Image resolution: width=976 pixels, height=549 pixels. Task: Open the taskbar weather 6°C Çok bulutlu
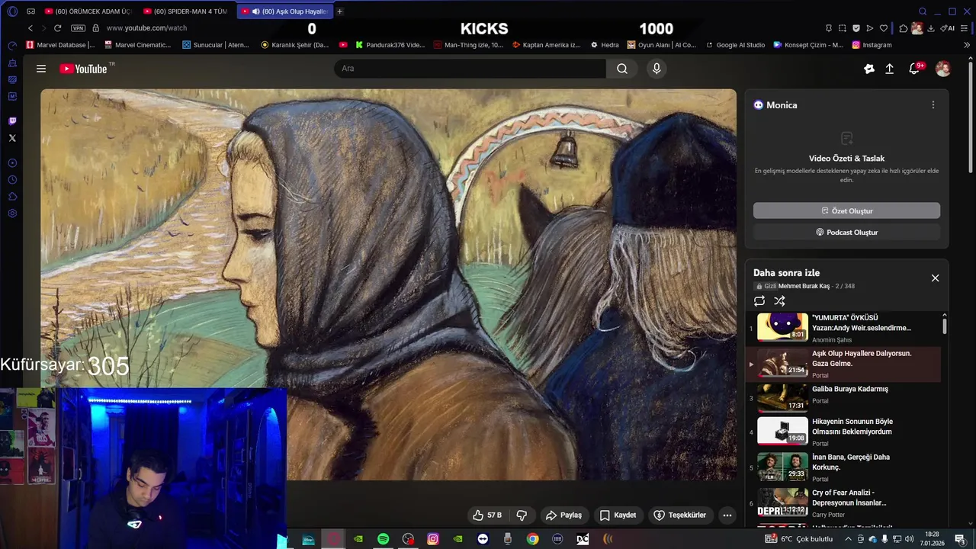[x=801, y=539]
